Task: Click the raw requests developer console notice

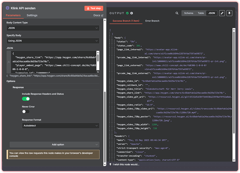Action: point(53,155)
